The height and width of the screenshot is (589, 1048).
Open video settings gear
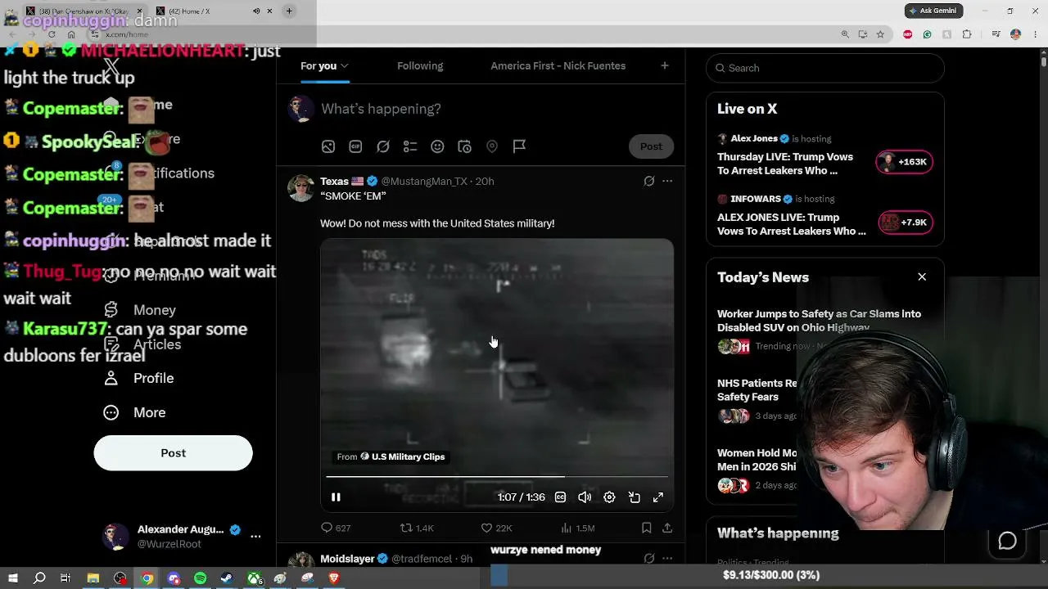tap(609, 497)
